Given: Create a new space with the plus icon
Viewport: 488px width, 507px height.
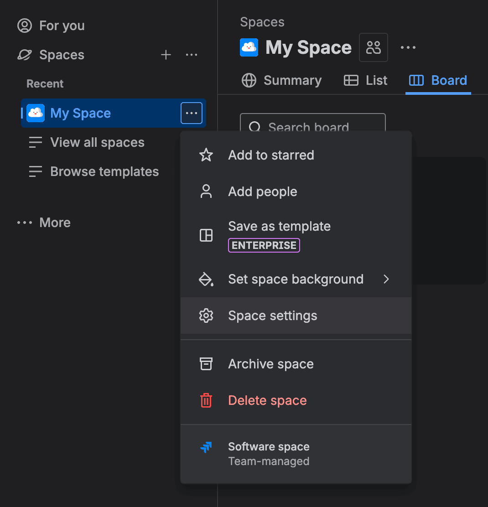Looking at the screenshot, I should (166, 55).
